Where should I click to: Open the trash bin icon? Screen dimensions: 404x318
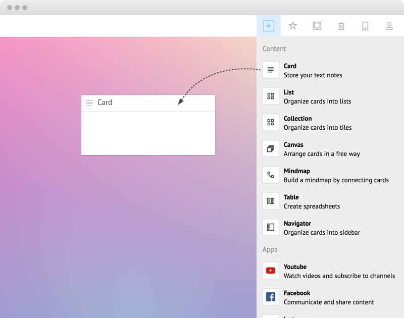point(341,26)
